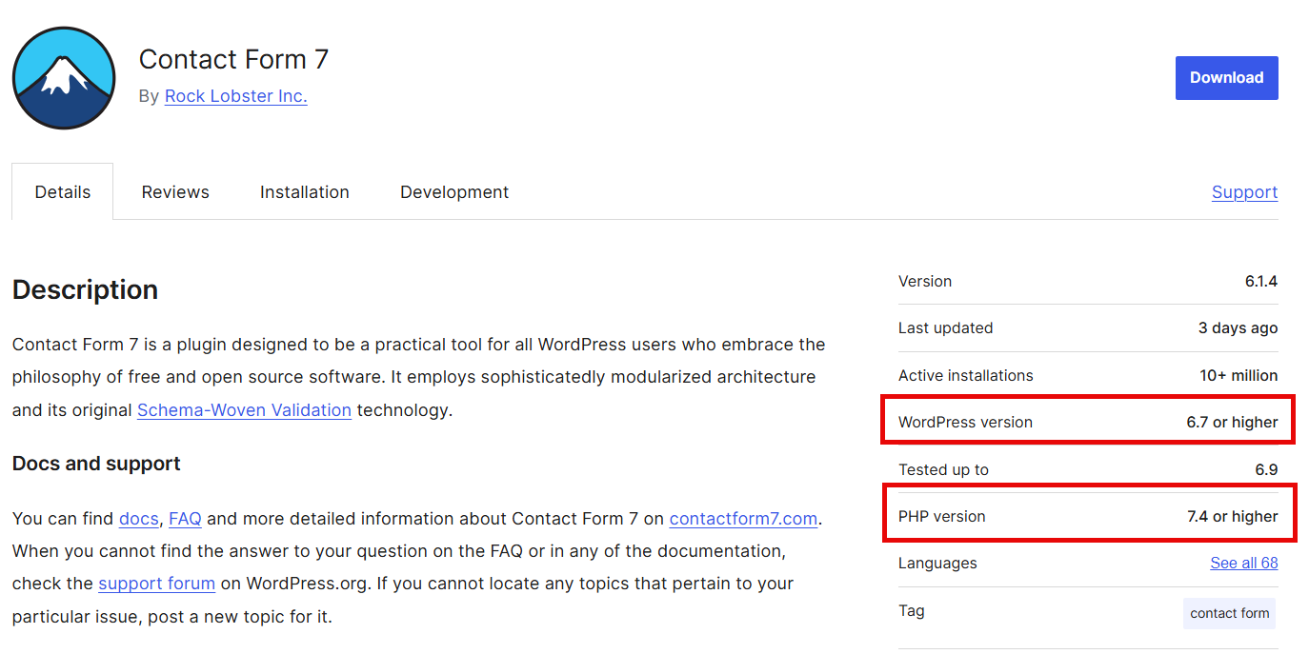Click the 'PHP version' label

pyautogui.click(x=941, y=517)
